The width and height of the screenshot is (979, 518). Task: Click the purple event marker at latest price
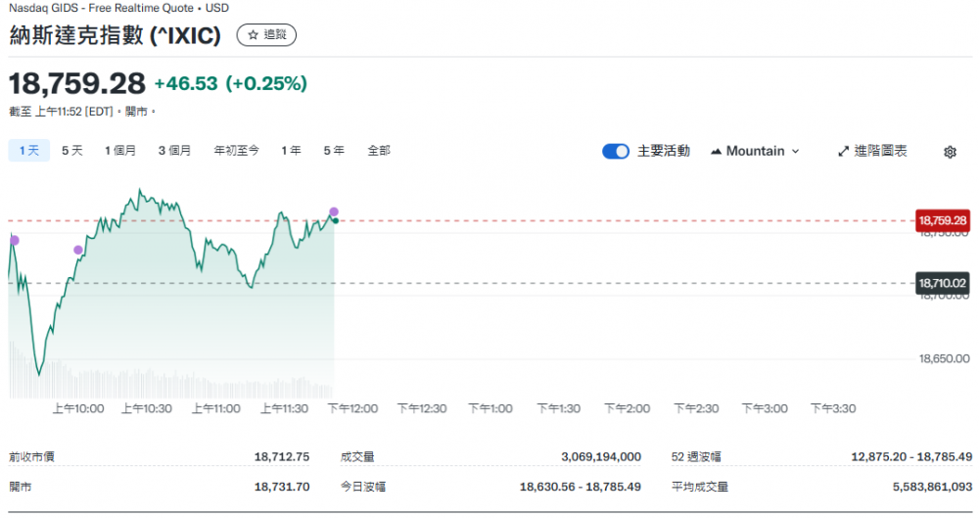[x=334, y=212]
